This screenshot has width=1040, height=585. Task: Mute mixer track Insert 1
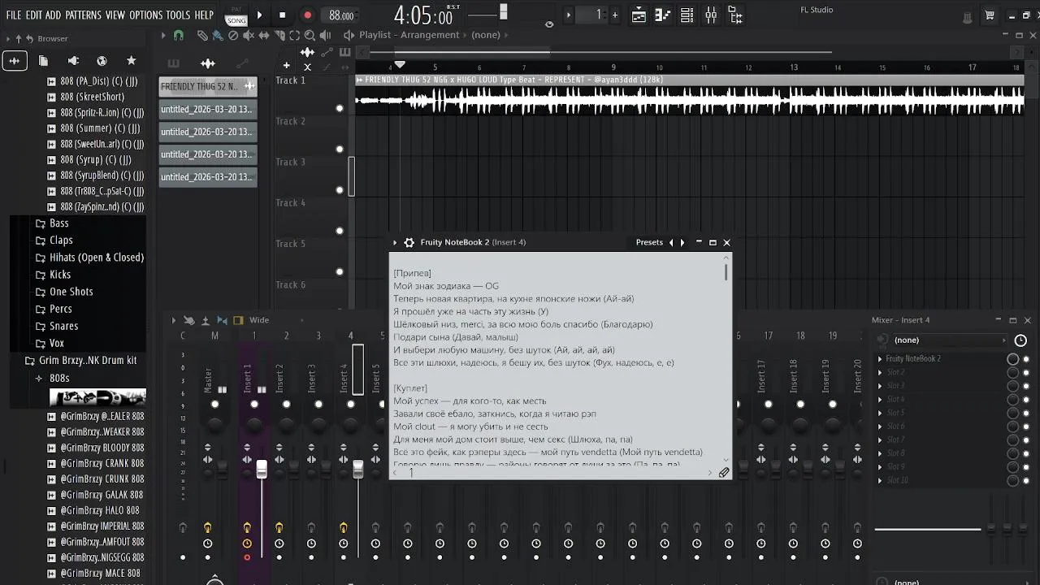[x=254, y=404]
